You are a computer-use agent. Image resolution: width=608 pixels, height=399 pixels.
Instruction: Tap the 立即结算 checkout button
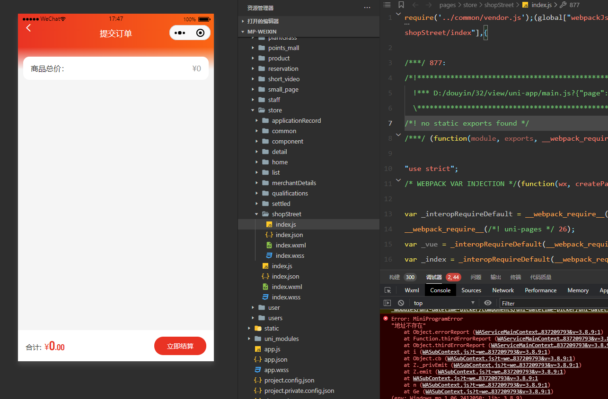point(180,346)
